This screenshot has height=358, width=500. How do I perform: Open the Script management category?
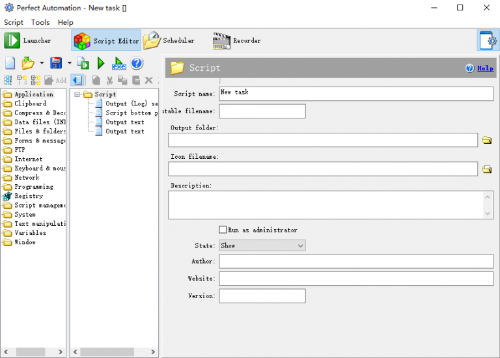40,205
